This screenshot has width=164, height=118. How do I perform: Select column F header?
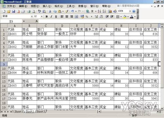[92, 26]
